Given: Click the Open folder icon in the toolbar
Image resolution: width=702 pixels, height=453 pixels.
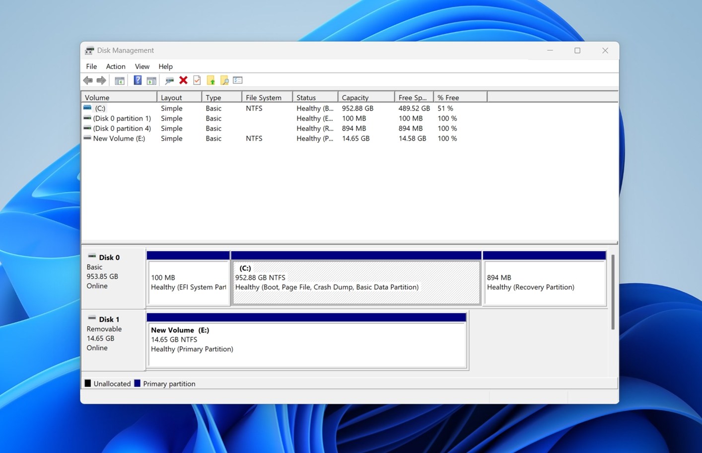Looking at the screenshot, I should 211,80.
